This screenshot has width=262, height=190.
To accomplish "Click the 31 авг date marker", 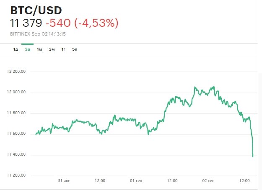I will click(64, 180).
